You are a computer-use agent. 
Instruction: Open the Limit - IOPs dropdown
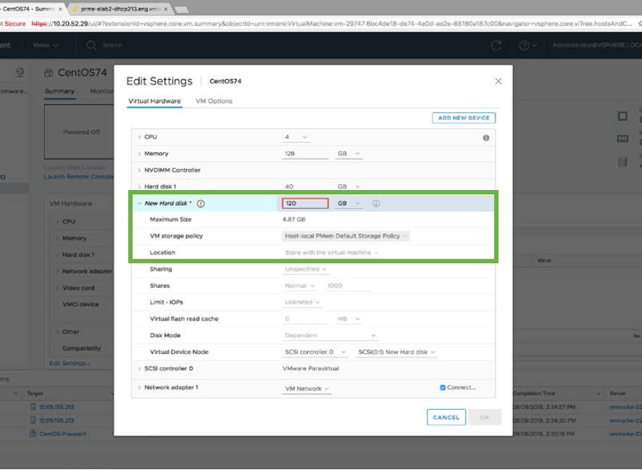tap(302, 302)
